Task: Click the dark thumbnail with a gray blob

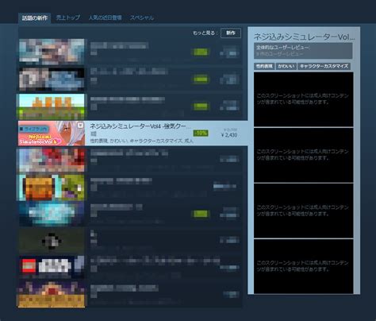Action: (x=52, y=241)
